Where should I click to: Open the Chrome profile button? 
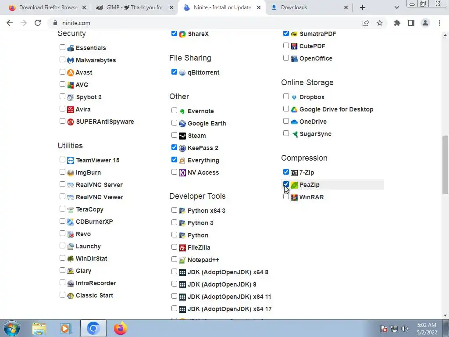pyautogui.click(x=425, y=23)
